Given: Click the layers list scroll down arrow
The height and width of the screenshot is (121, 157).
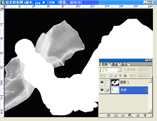Looking at the screenshot, I should (x=150, y=111).
